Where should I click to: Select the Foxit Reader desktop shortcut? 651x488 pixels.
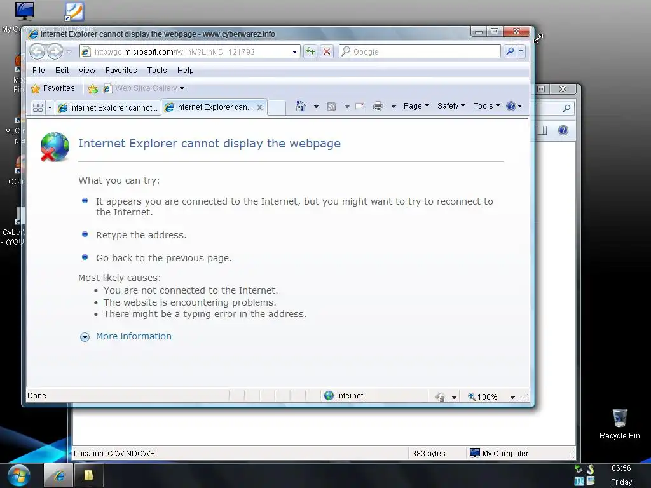point(75,17)
